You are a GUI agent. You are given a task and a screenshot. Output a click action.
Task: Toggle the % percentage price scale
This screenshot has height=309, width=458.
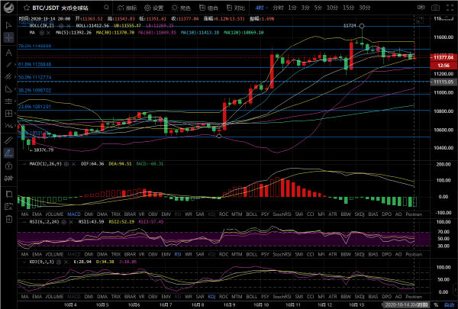(436, 305)
